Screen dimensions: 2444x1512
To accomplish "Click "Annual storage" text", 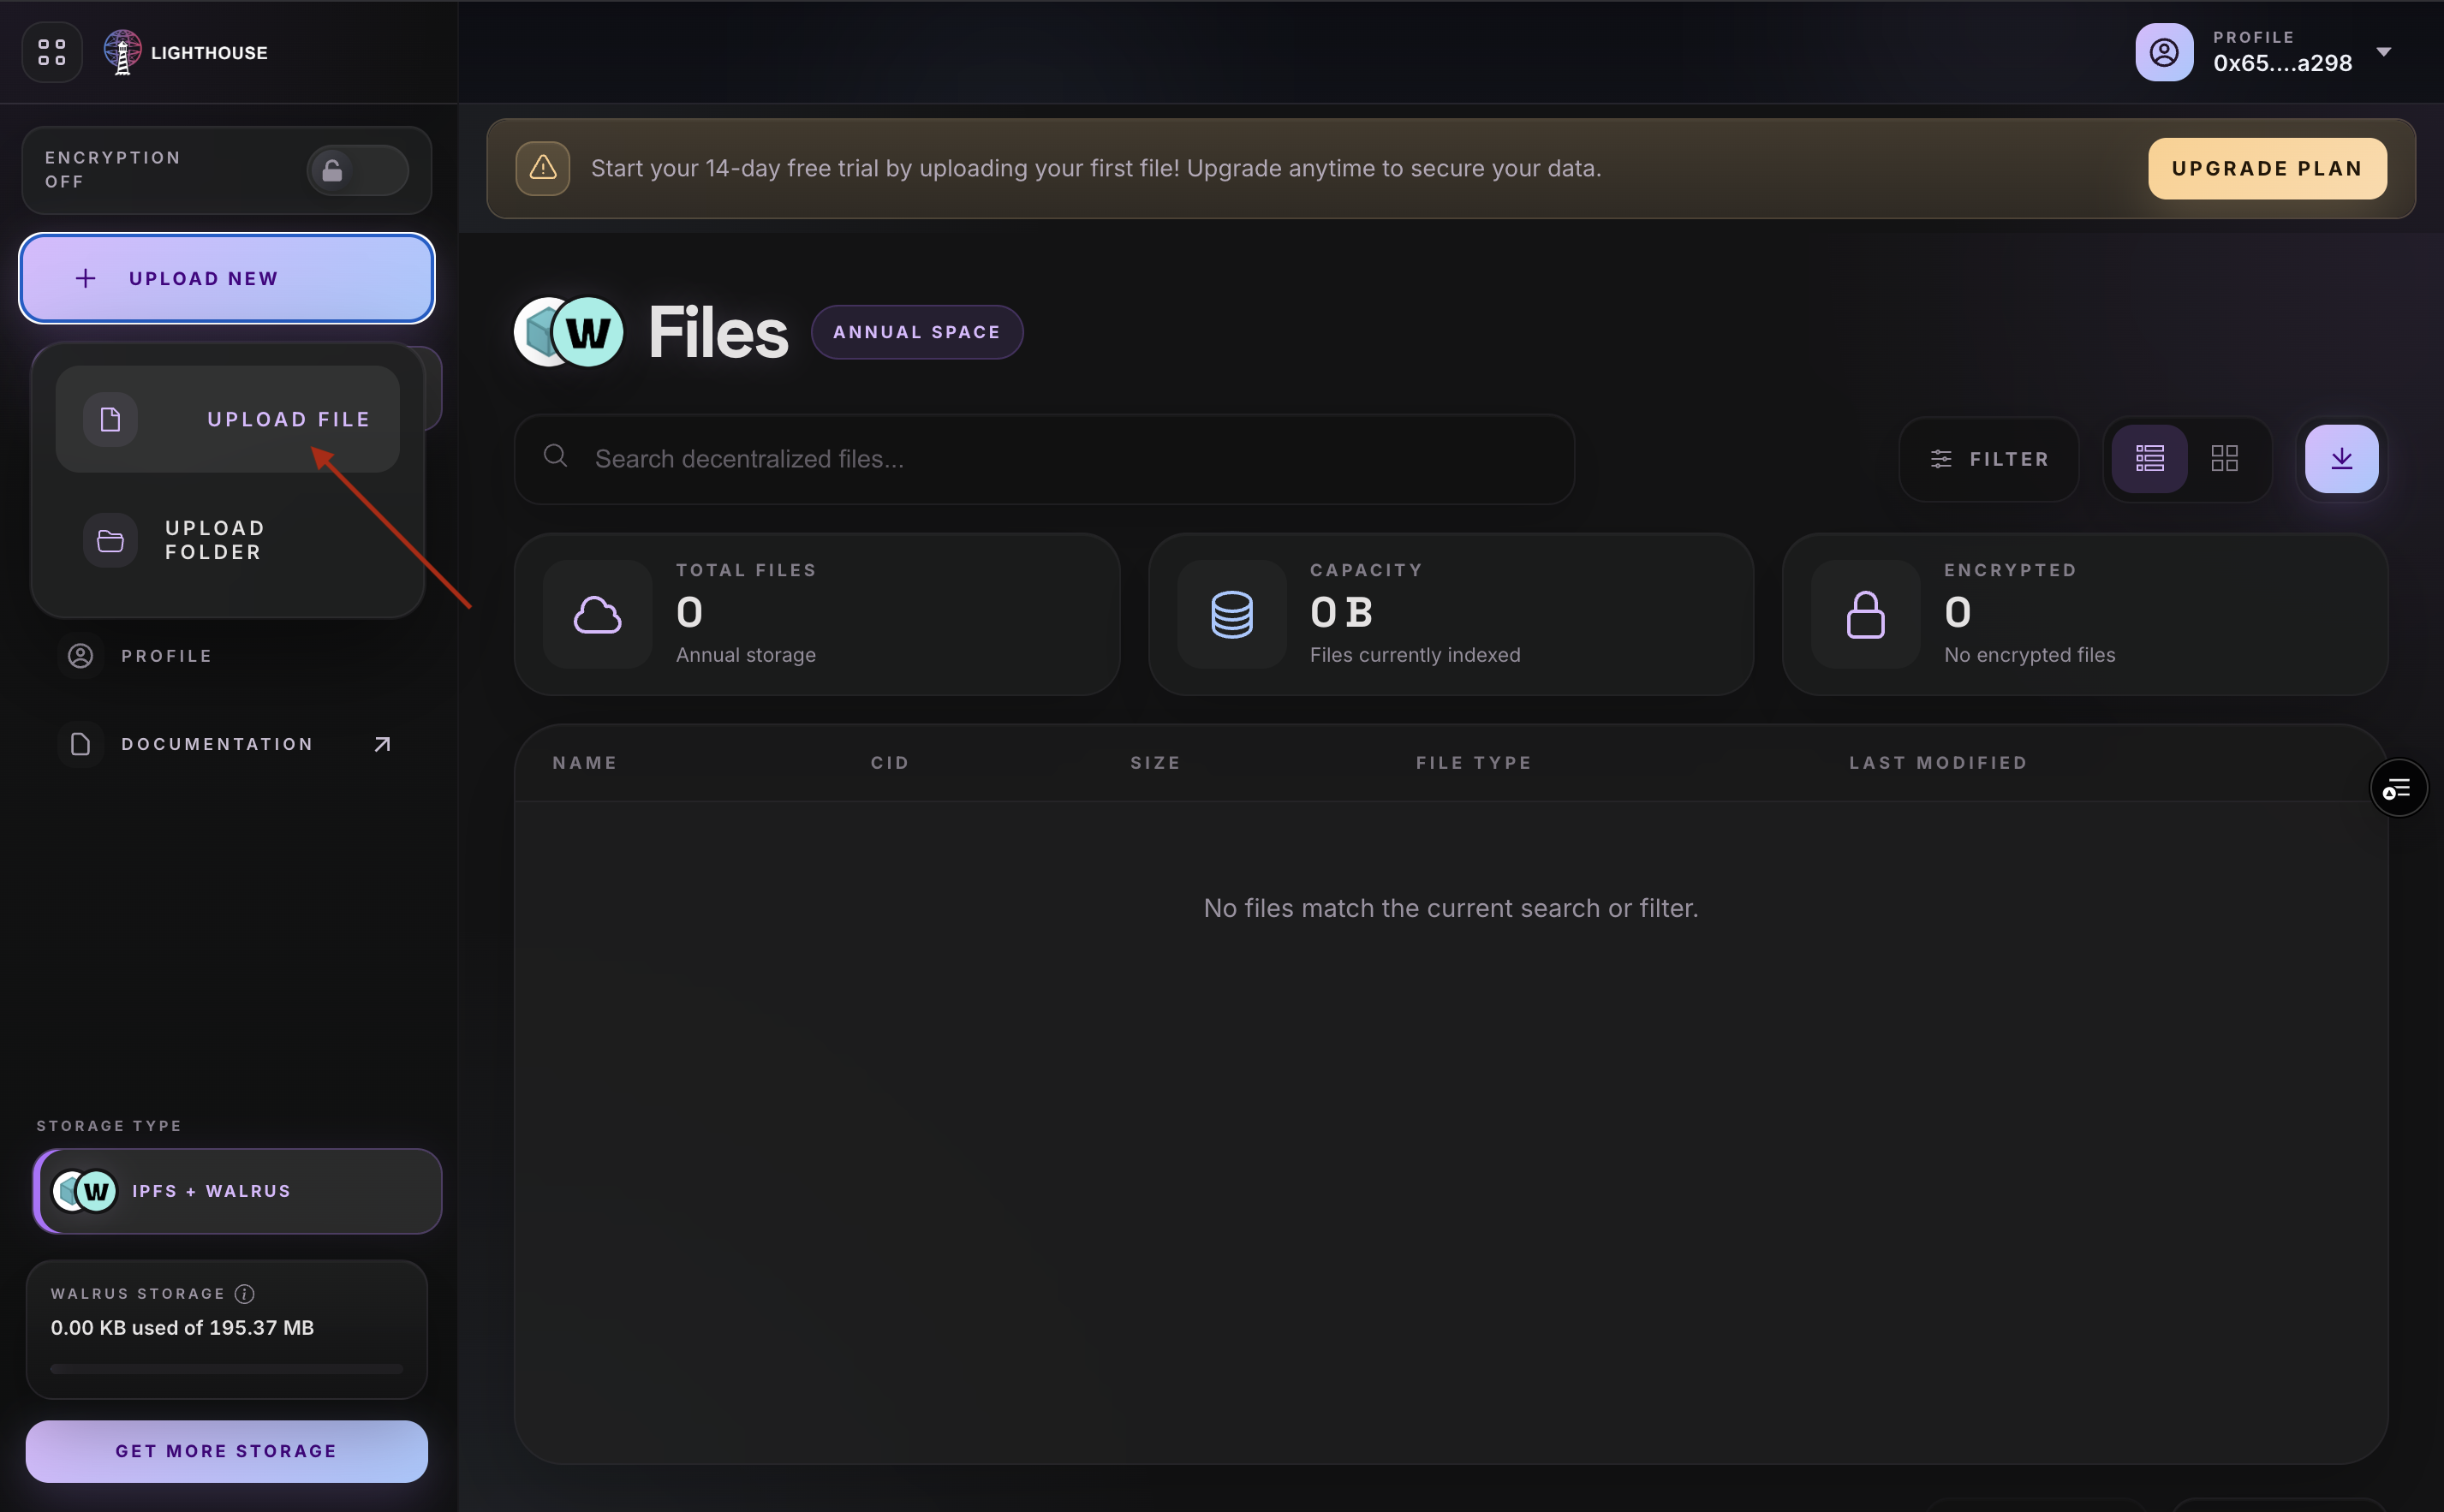I will click(x=745, y=655).
